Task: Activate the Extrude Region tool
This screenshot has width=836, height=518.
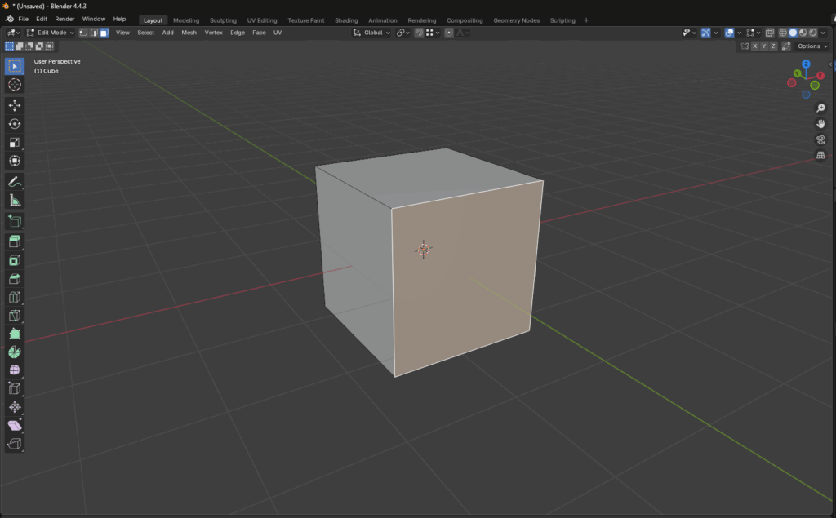Action: tap(15, 241)
